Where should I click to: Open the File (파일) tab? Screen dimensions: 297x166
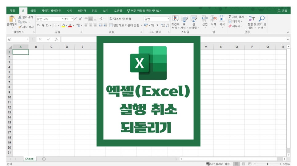pyautogui.click(x=12, y=11)
